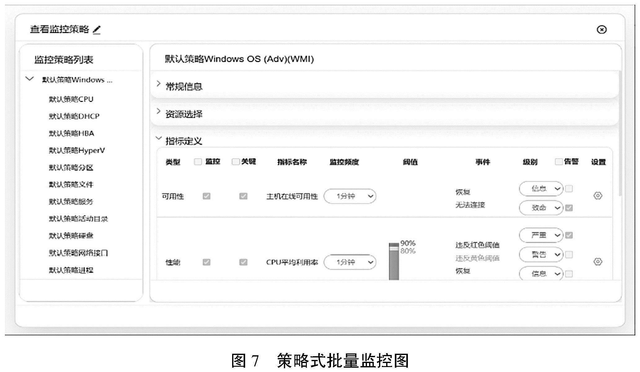Viewport: 640px width, 372px height.
Task: Toggle the 监控 header checkbox
Action: [198, 162]
